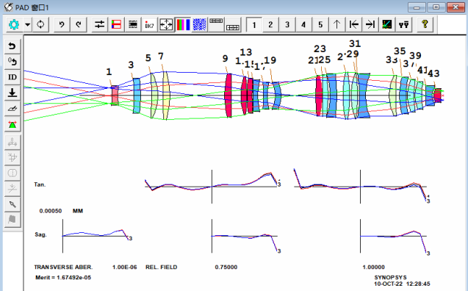468x291 pixels.
Task: Click the arrow-to-left-bar icon
Action: click(353, 24)
